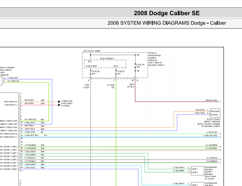Click circuit code 'R43'
Image resolution: width=242 pixels, height=186 pixels.
(43, 145)
